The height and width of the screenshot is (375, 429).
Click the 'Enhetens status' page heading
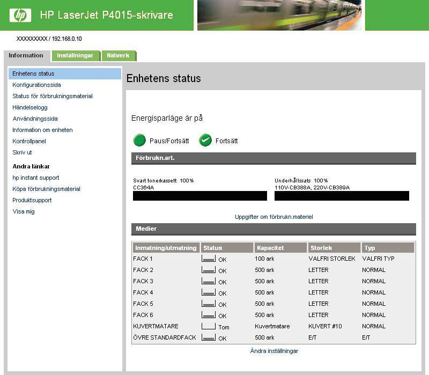click(164, 78)
